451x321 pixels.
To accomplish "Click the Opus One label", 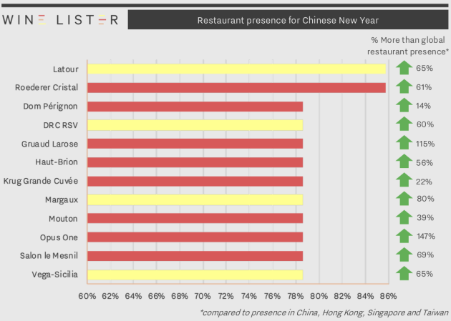I will click(x=59, y=238).
